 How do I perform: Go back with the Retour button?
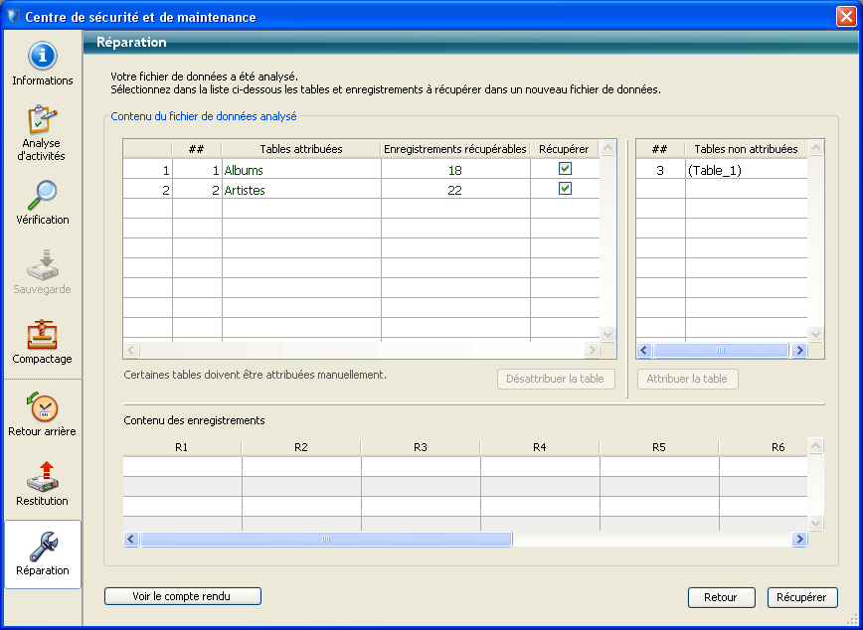click(x=721, y=597)
